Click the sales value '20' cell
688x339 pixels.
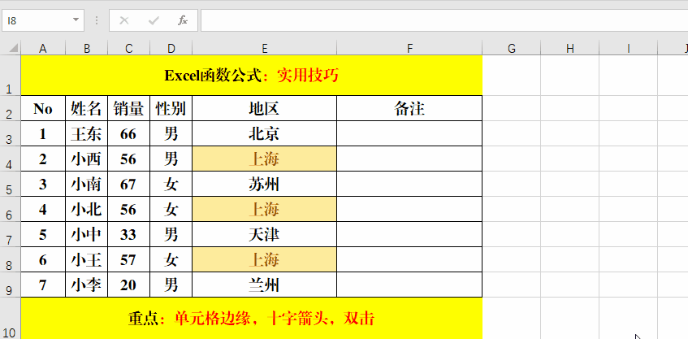coord(128,285)
